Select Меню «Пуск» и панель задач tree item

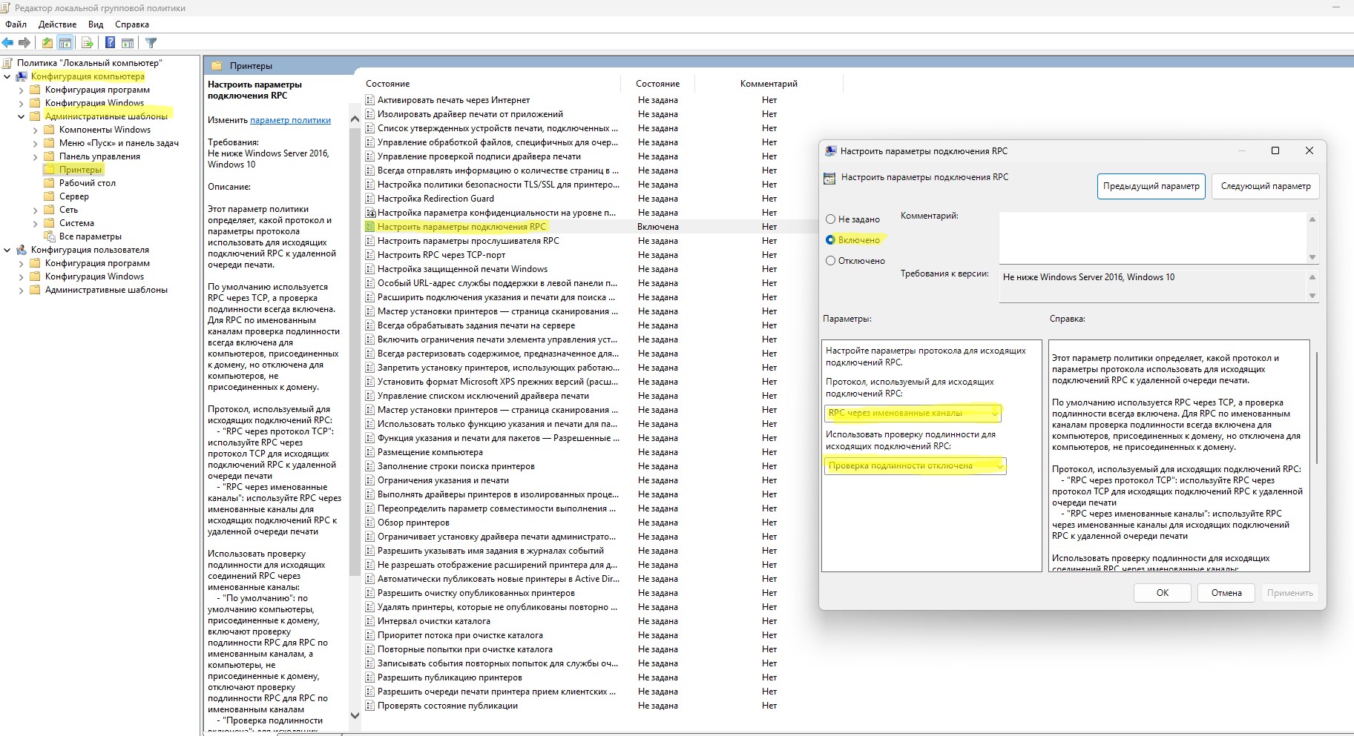tap(119, 143)
